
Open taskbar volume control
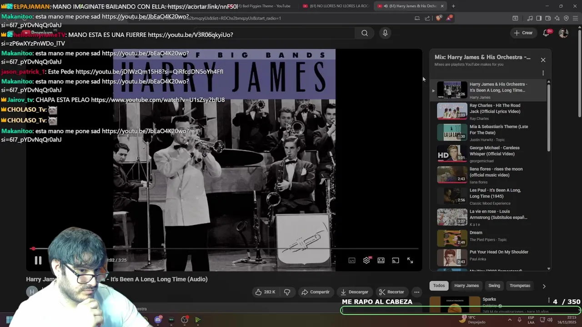[551, 320]
